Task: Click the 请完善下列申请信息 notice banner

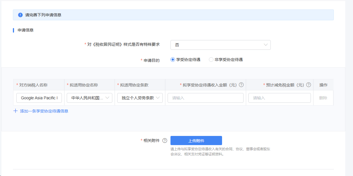Action: (173, 15)
